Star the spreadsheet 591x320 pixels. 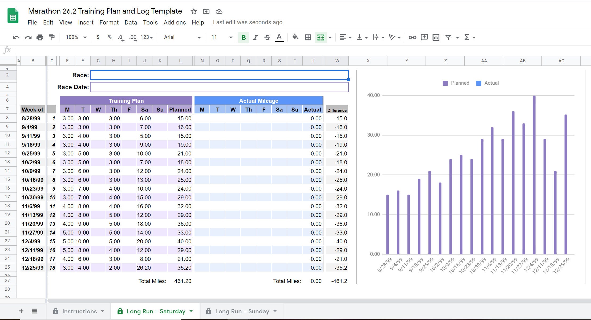coord(194,11)
